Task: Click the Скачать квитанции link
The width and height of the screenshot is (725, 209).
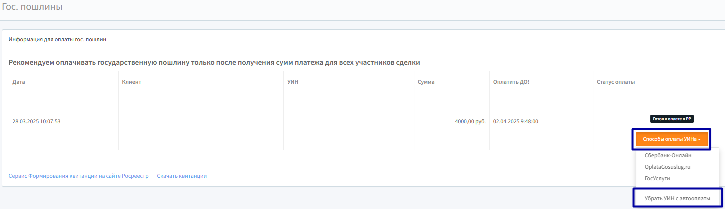Action: point(182,176)
